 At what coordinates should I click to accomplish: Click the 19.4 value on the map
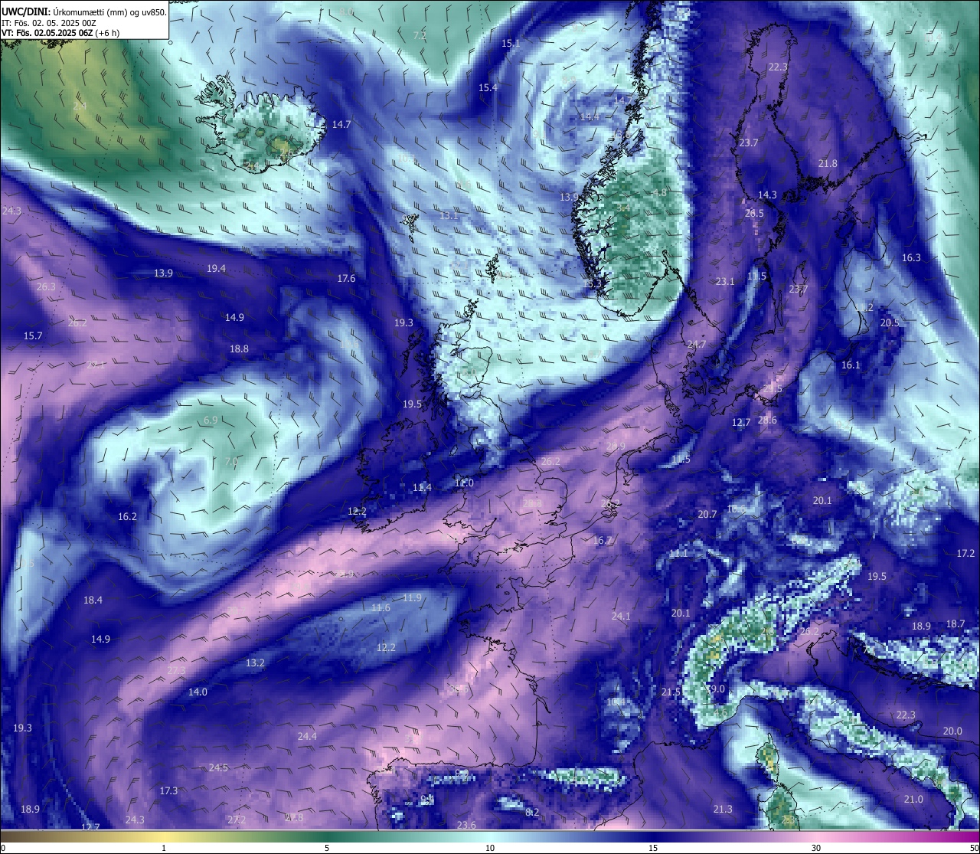(x=216, y=269)
